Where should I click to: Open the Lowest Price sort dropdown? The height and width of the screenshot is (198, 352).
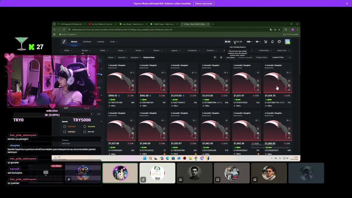pos(281,57)
